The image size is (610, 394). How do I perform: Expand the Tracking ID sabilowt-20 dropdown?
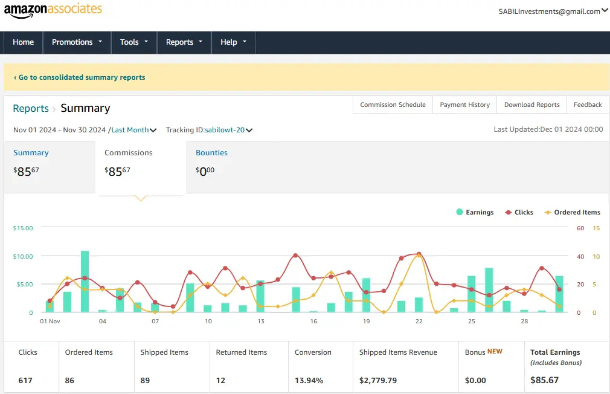(x=229, y=130)
